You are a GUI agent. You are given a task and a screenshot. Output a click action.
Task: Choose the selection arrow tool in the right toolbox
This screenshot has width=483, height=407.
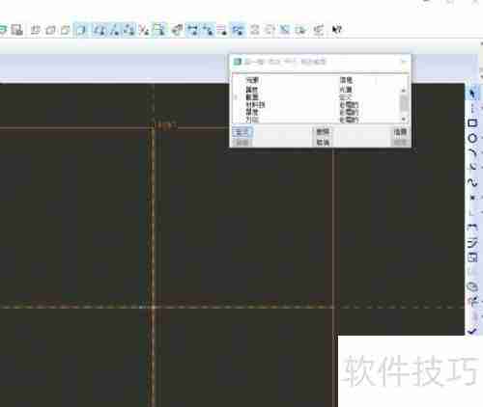pyautogui.click(x=472, y=94)
